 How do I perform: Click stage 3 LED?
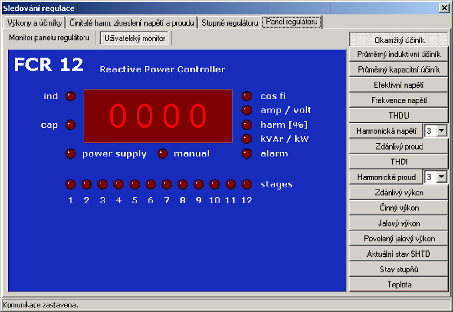click(x=103, y=184)
